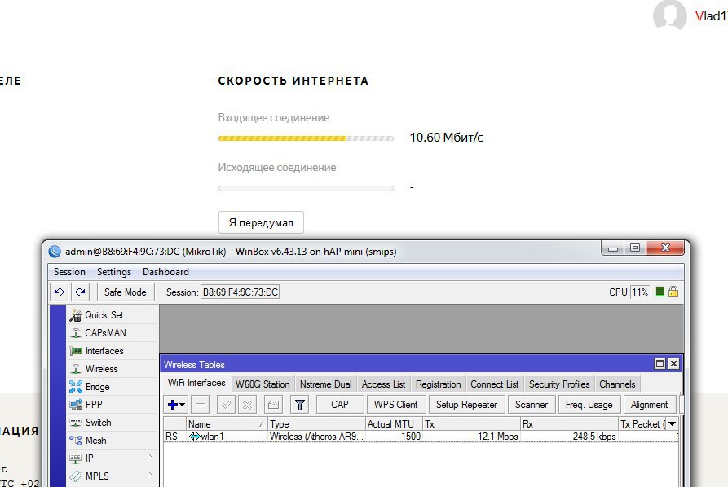This screenshot has width=728, height=487.
Task: Click the wlan1 interface icon
Action: tap(195, 437)
